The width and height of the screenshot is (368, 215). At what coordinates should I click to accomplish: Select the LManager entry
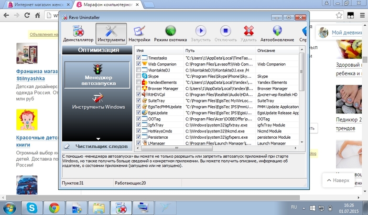(x=156, y=143)
